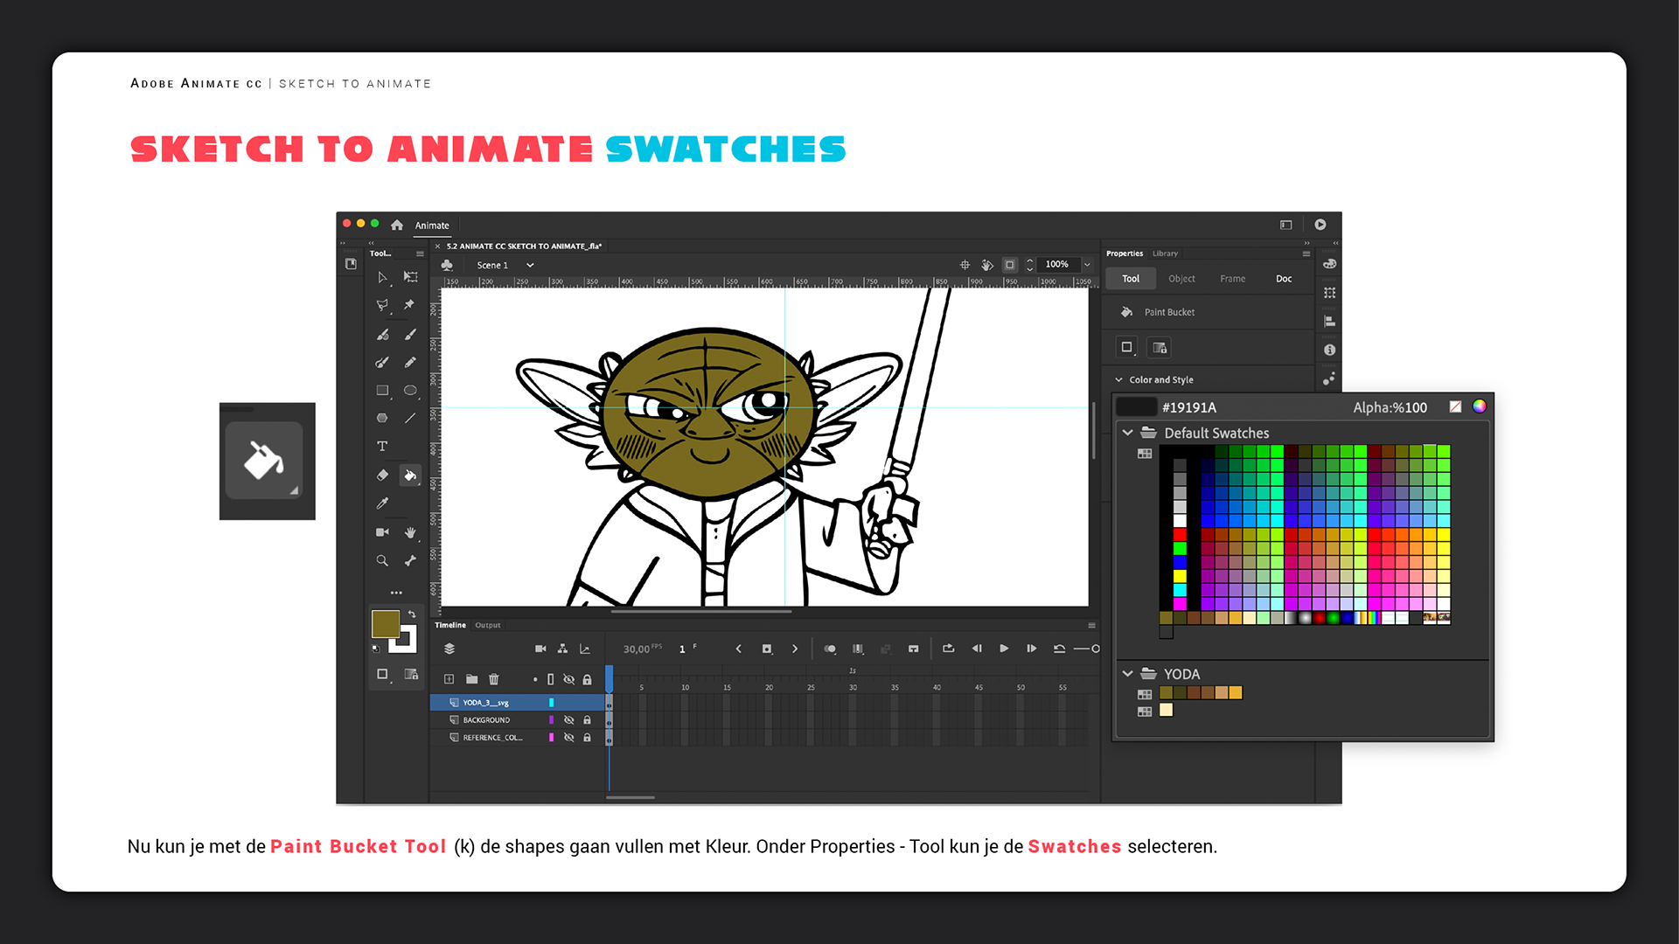Click the fill color swatch in toolbar
Screen dimensions: 1679x944
[x=386, y=624]
